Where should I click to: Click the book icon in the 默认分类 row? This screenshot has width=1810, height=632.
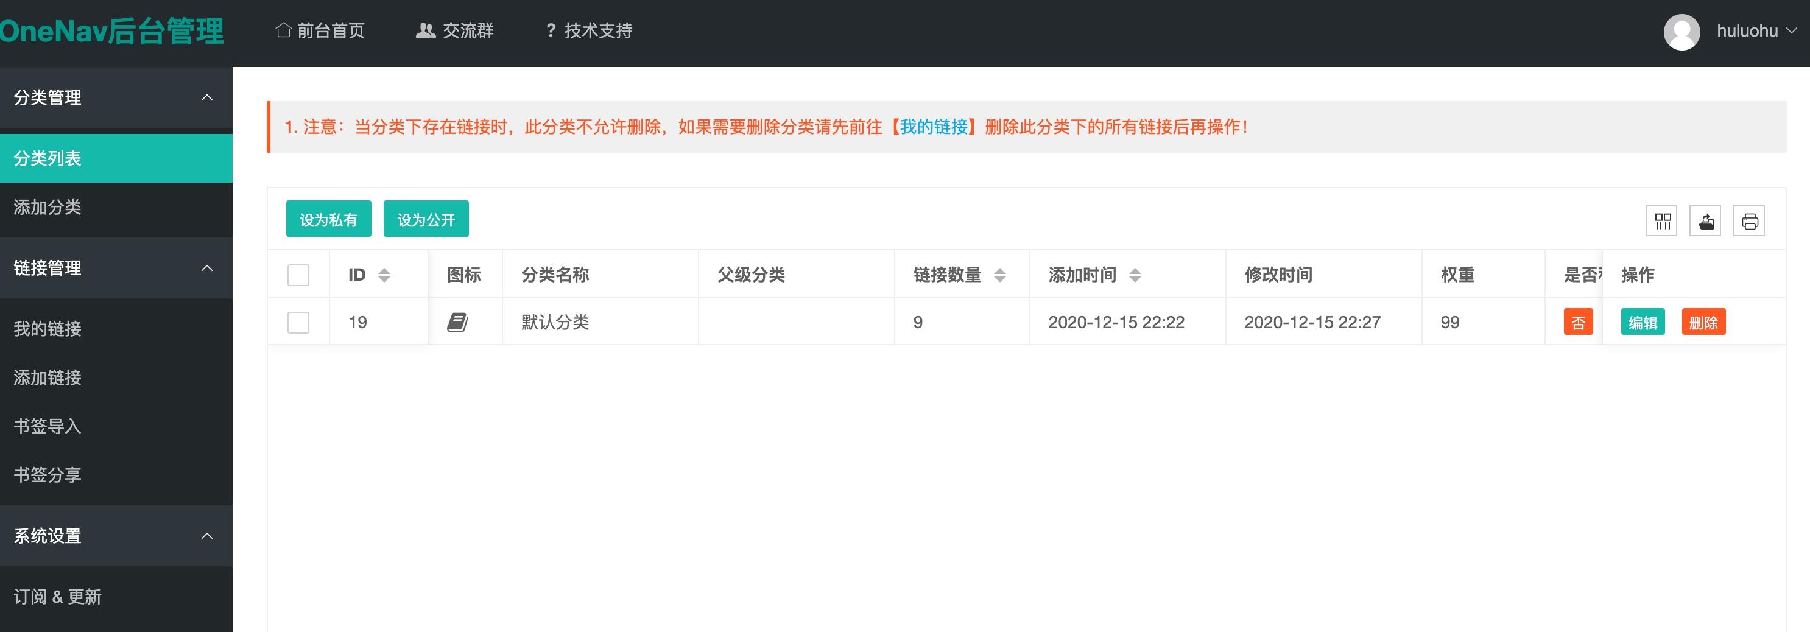pos(457,321)
